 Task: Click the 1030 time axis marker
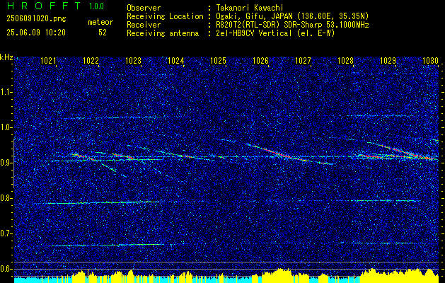(x=430, y=60)
